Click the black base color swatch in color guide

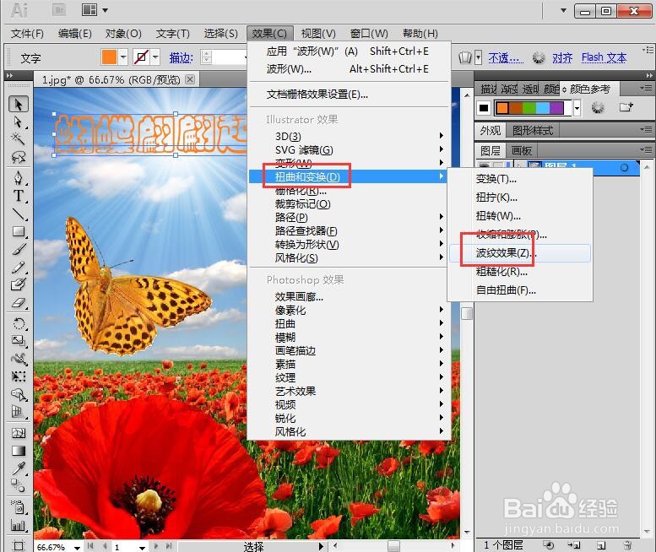click(x=484, y=108)
